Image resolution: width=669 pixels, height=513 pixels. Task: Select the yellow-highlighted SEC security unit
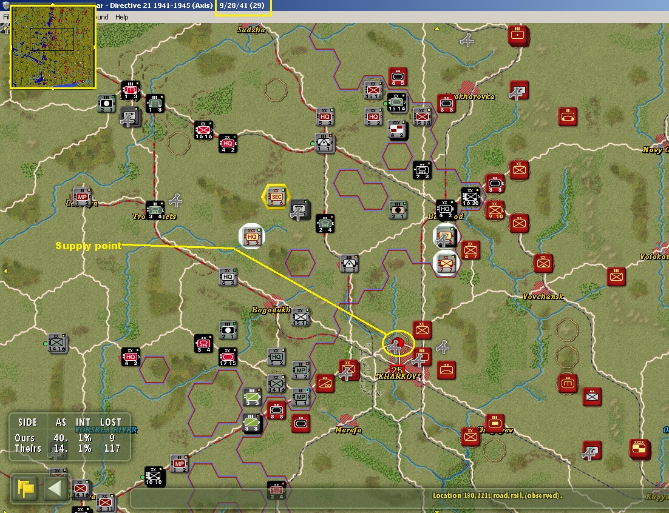[x=276, y=196]
